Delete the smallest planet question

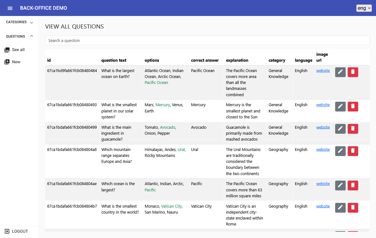353,106
